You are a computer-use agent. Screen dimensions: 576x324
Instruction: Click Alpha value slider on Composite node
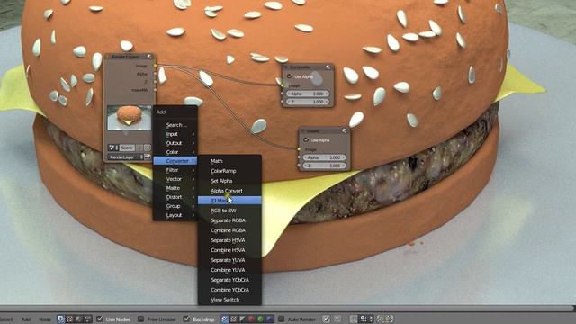pyautogui.click(x=308, y=94)
